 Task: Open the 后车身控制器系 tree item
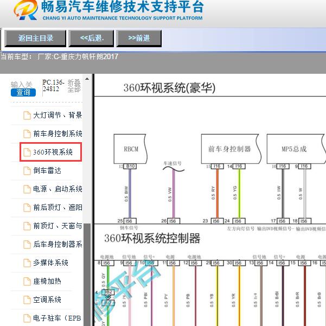pos(57,244)
